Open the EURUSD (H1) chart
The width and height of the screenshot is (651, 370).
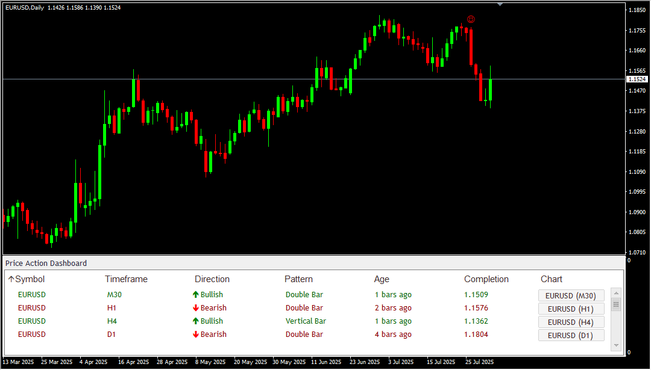[571, 309]
